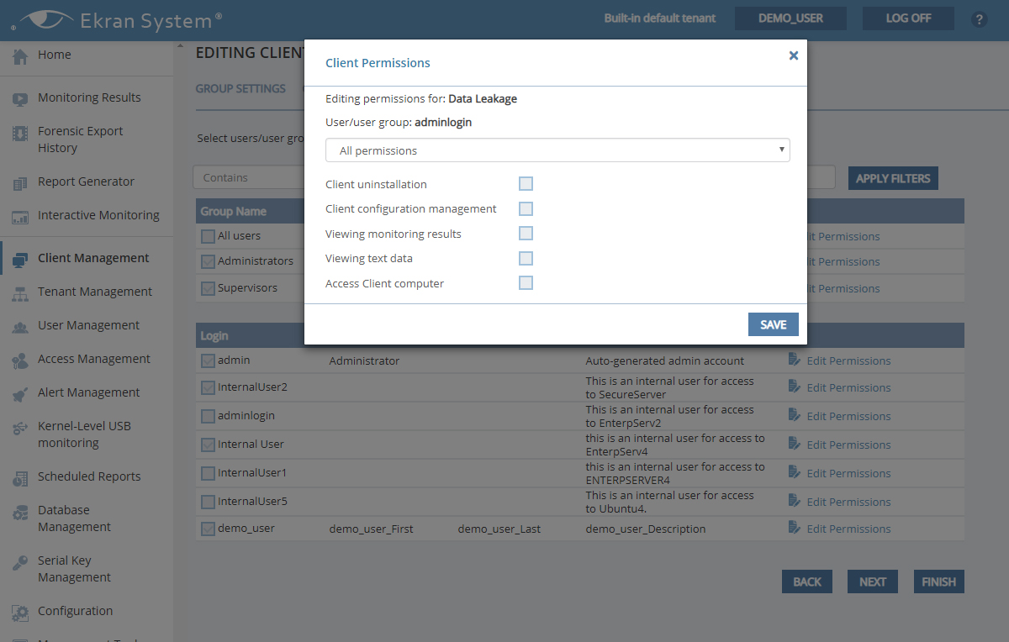This screenshot has width=1009, height=642.
Task: Open Scheduled Reports menu item
Action: [x=89, y=477]
